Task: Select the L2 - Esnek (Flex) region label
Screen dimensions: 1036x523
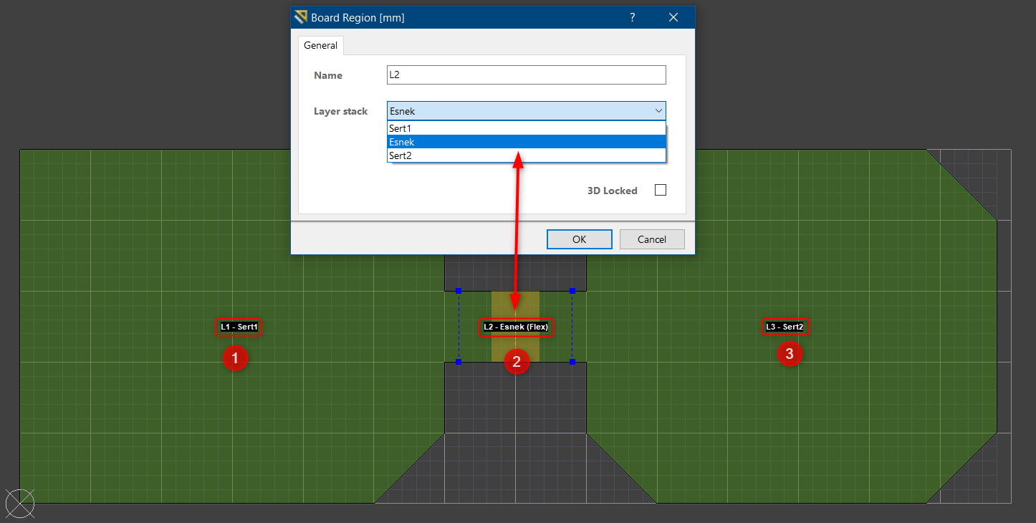Action: click(x=516, y=327)
